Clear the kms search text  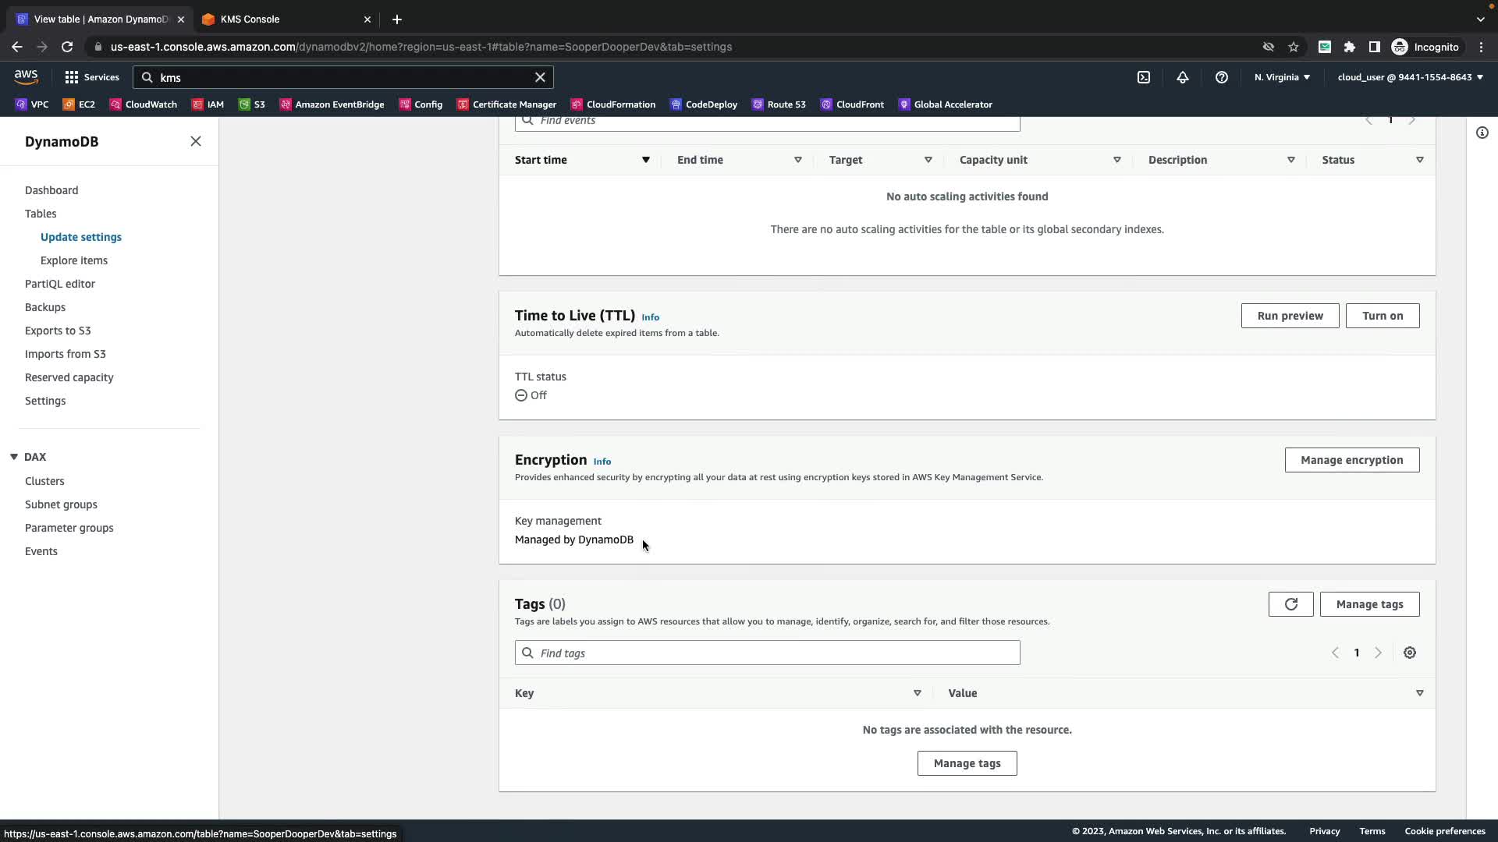coord(540,77)
